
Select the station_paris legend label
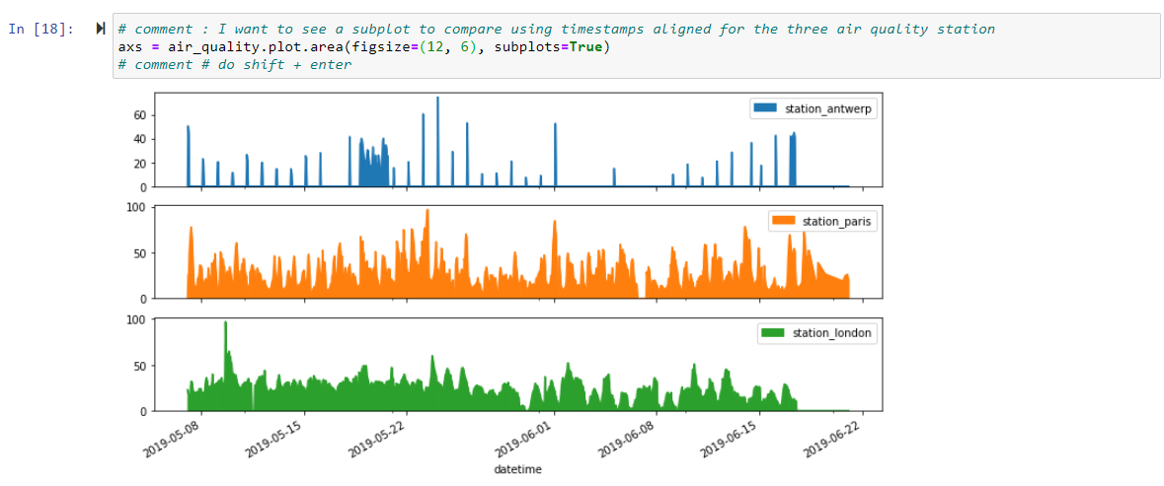837,221
